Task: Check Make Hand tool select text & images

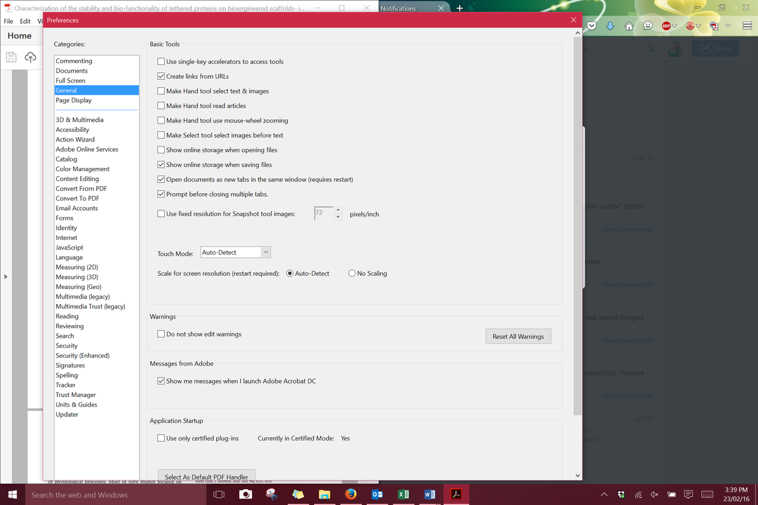Action: tap(161, 91)
